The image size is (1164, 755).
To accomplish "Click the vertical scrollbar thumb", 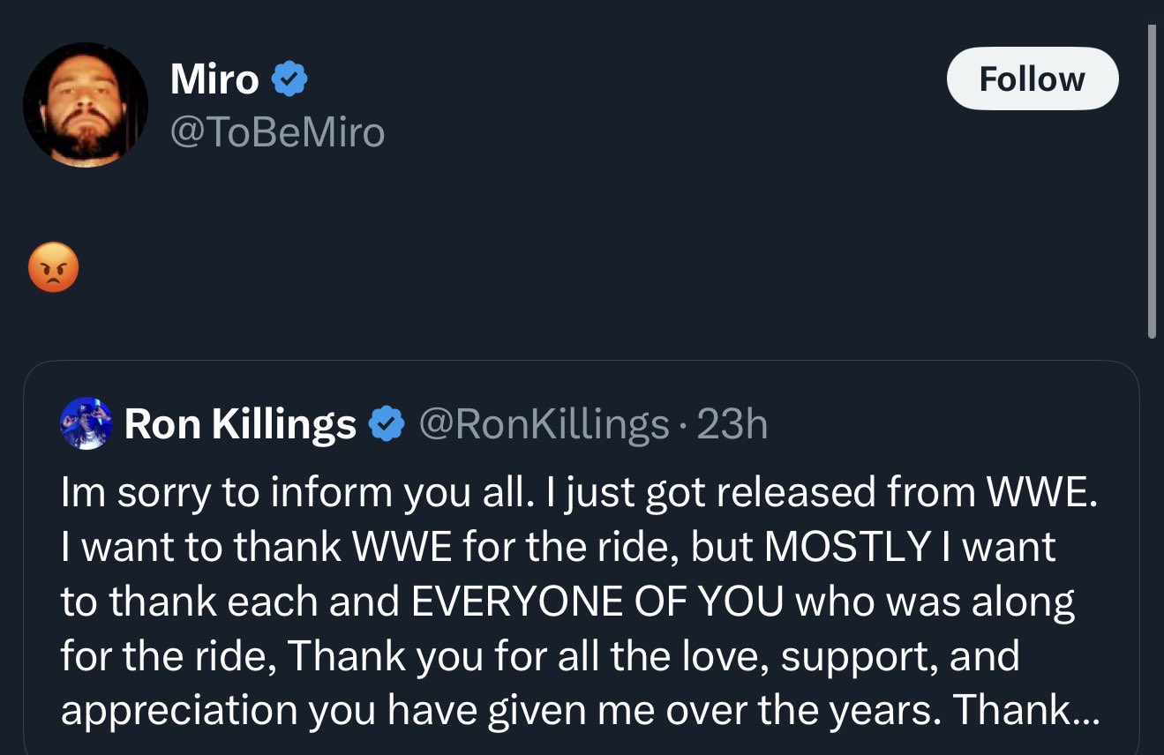I will coord(1151,181).
